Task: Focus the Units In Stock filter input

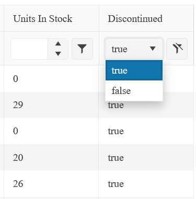Action: click(x=29, y=49)
